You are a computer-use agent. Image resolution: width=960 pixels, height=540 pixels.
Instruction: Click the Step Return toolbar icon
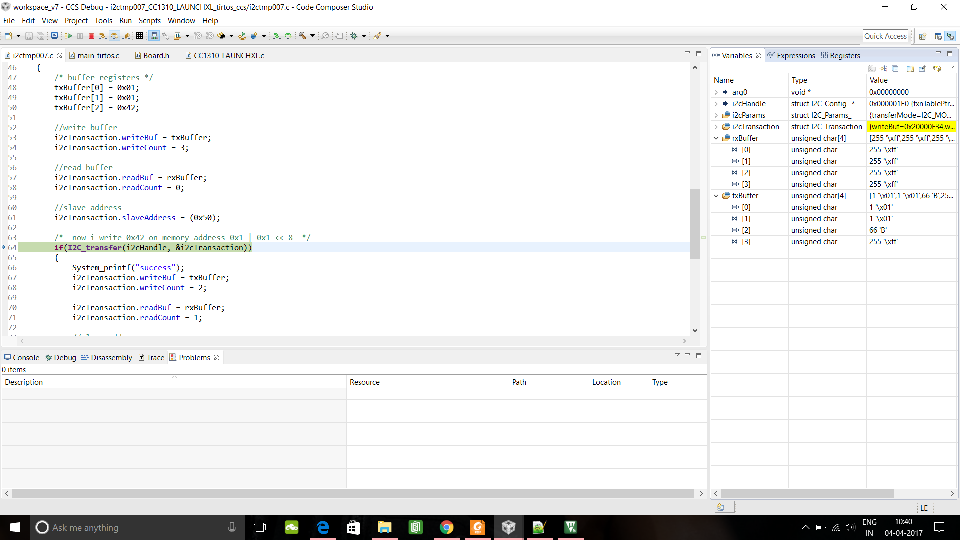(126, 36)
